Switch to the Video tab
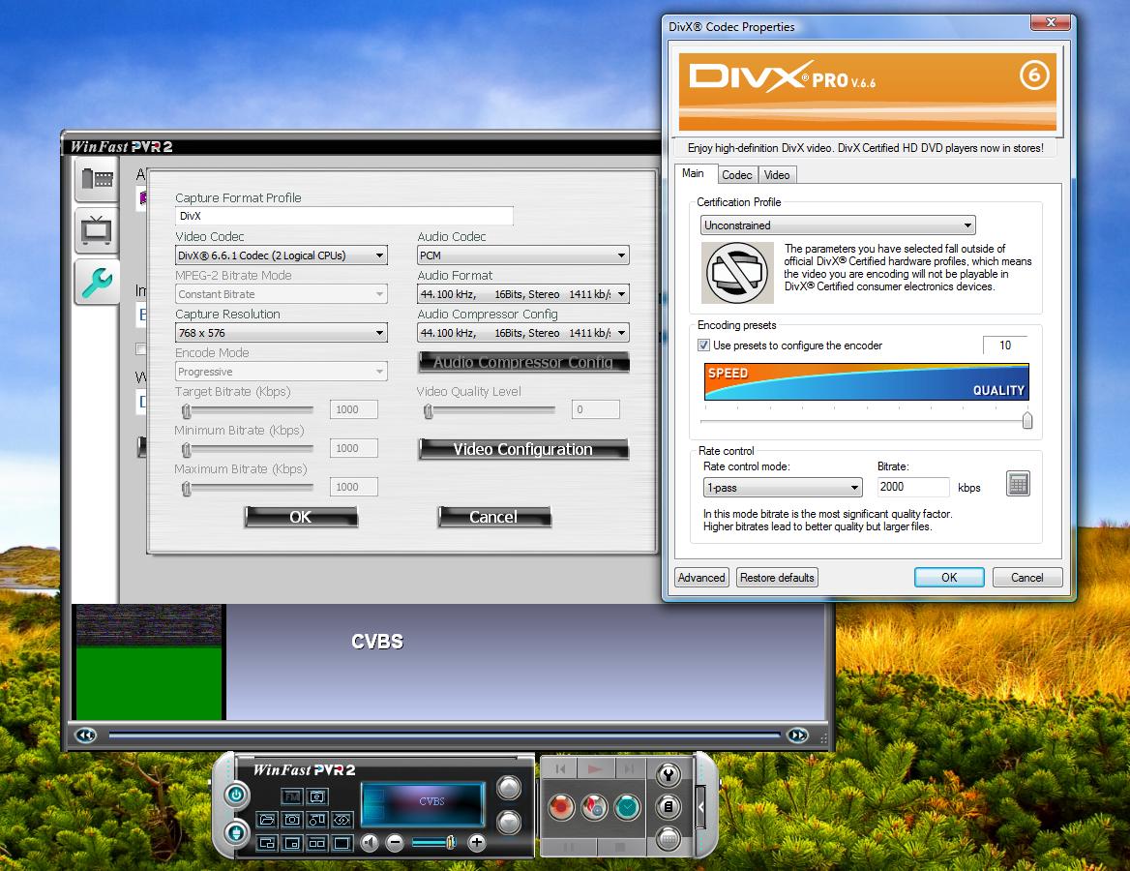Screen dimensions: 1130x871 [x=777, y=175]
